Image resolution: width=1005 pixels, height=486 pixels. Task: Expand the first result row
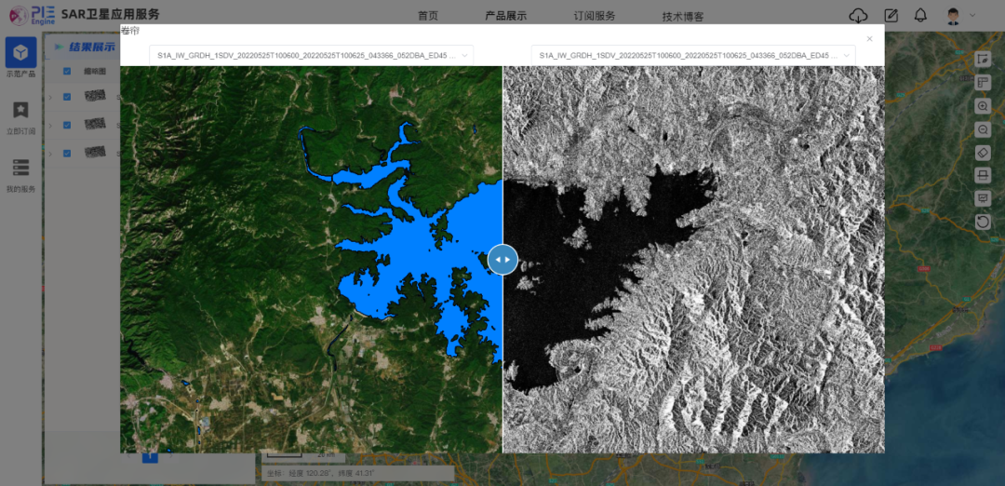pyautogui.click(x=50, y=97)
